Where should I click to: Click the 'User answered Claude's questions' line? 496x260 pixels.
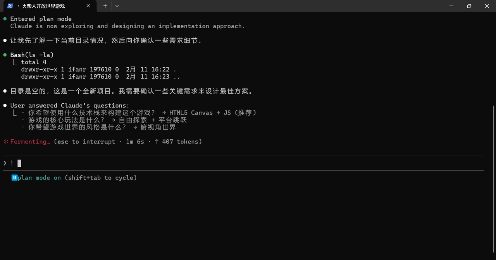(x=70, y=106)
